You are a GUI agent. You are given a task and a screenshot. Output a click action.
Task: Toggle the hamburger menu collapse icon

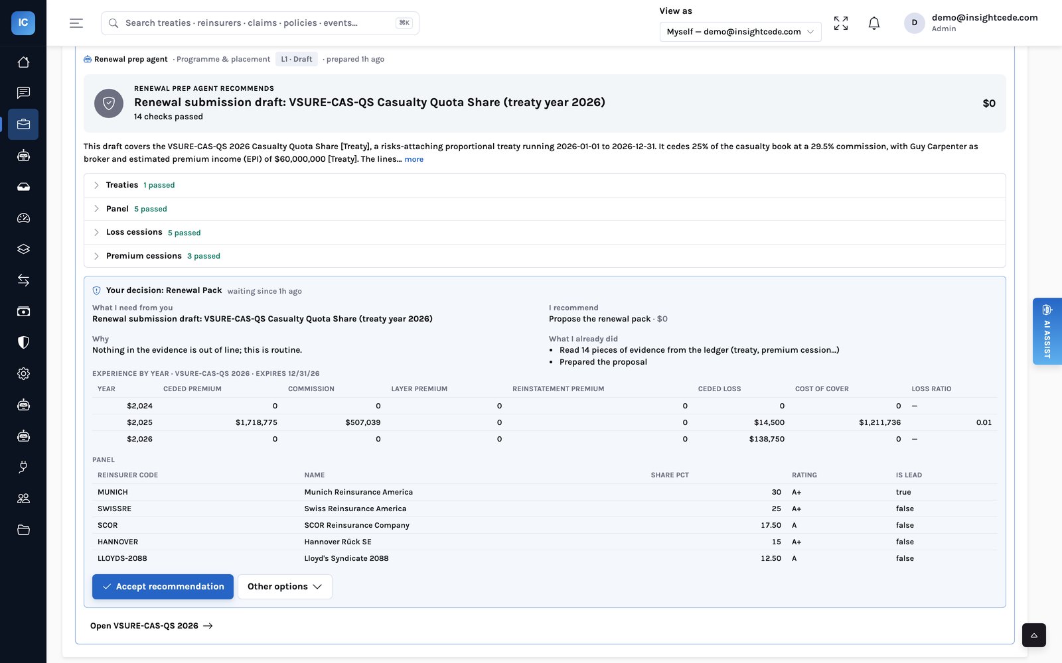[x=76, y=23]
